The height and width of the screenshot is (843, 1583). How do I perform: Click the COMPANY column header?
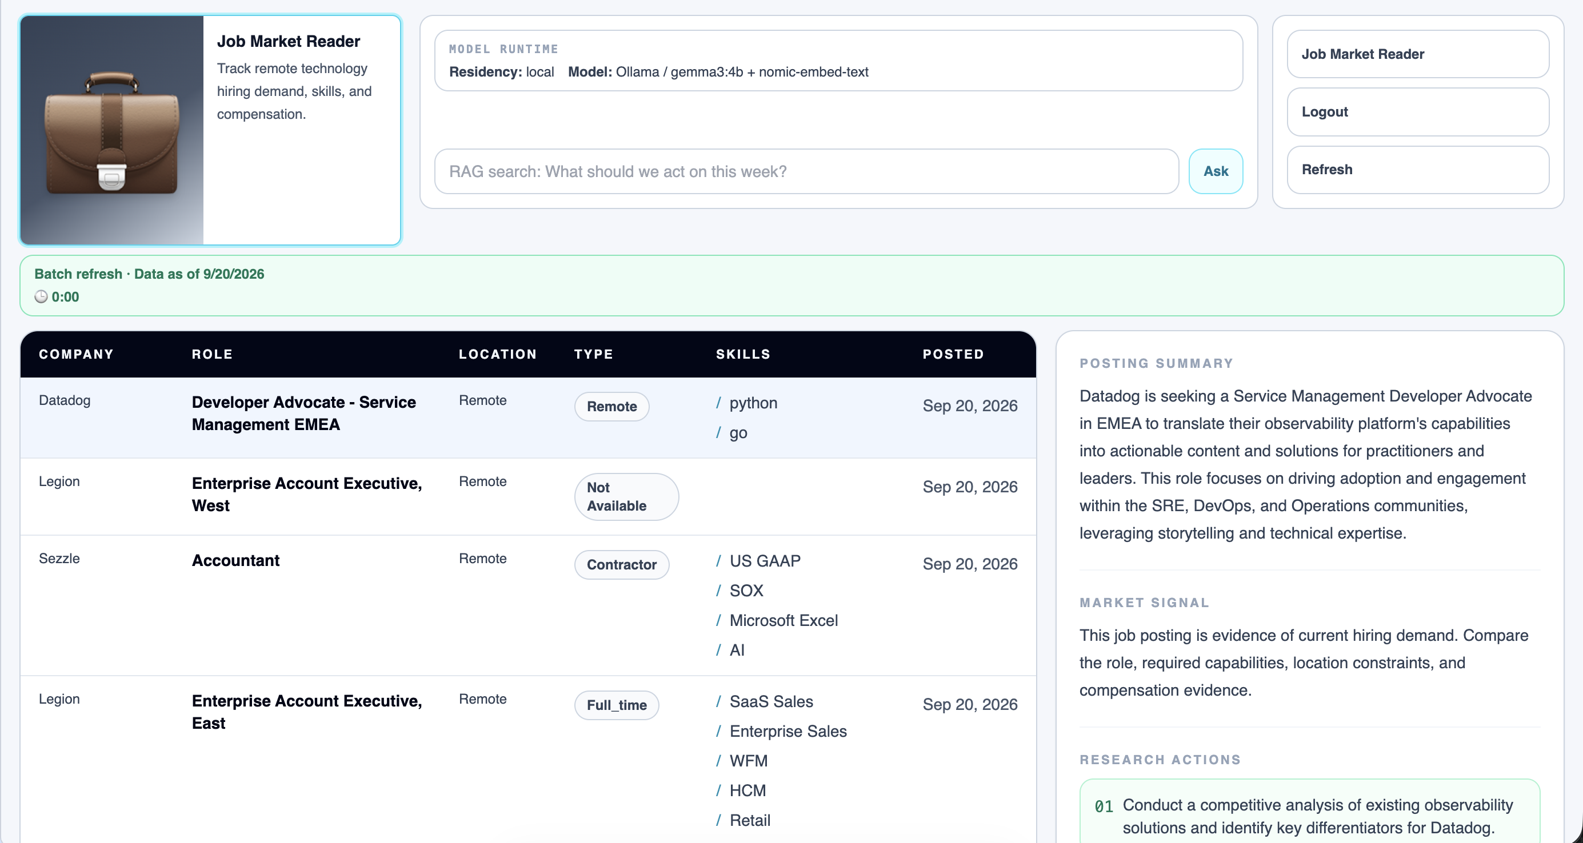pyautogui.click(x=76, y=354)
